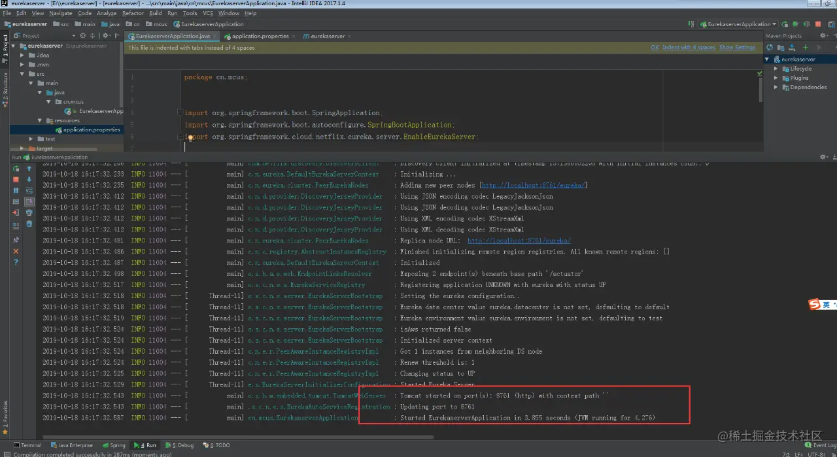The height and width of the screenshot is (457, 837).
Task: Expand test folder in Project tree
Action: (x=31, y=139)
